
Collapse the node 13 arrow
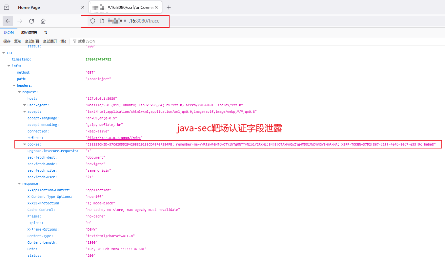(x=4, y=53)
